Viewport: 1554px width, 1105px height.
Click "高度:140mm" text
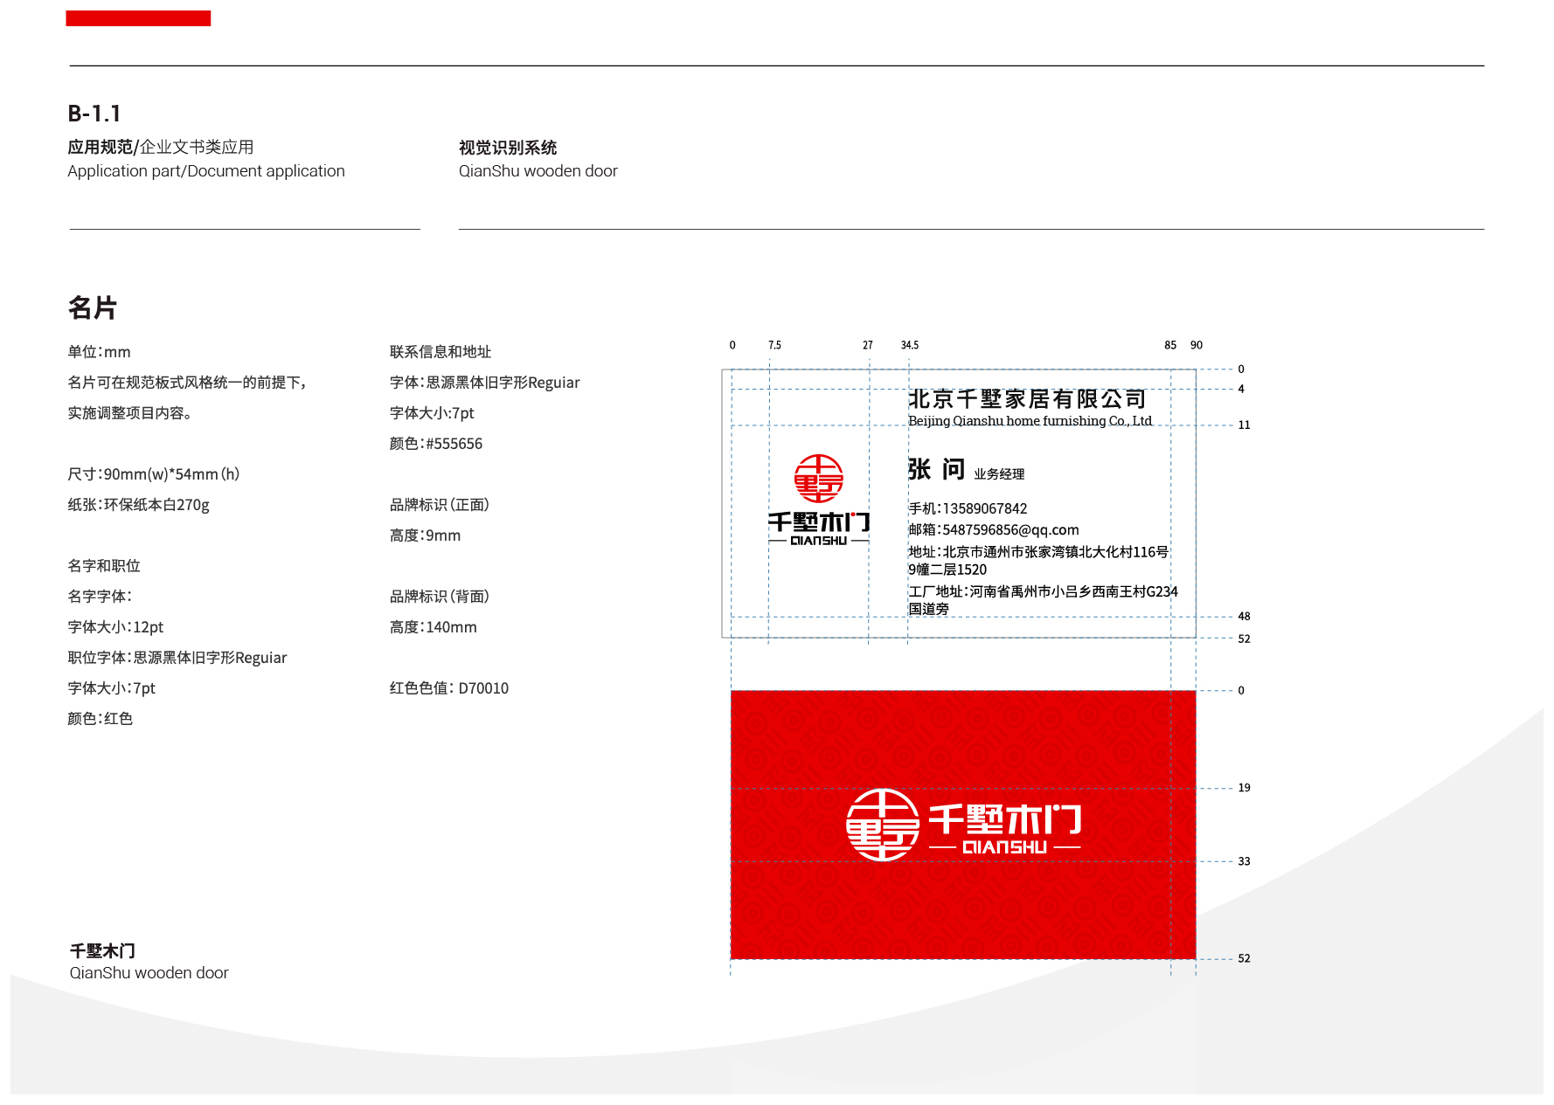(x=434, y=627)
